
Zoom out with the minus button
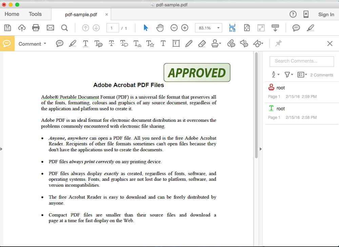(x=174, y=28)
